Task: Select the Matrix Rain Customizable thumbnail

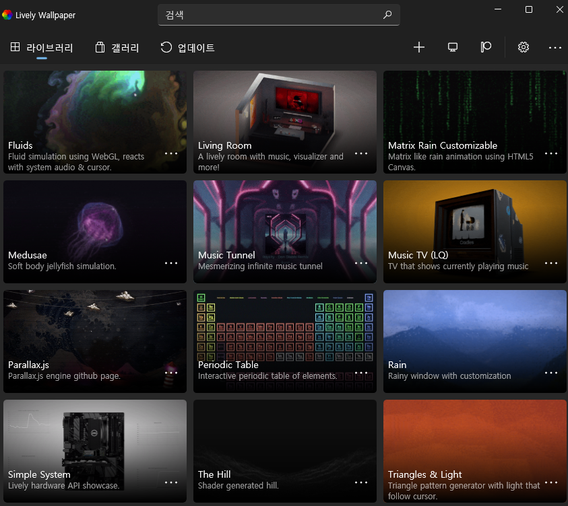Action: [x=475, y=122]
